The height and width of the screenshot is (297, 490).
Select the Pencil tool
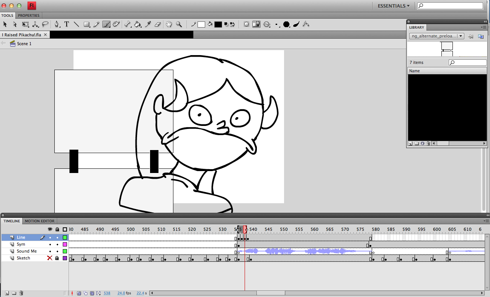coord(96,24)
